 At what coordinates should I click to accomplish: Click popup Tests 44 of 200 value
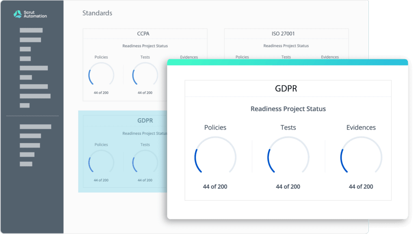coord(288,186)
